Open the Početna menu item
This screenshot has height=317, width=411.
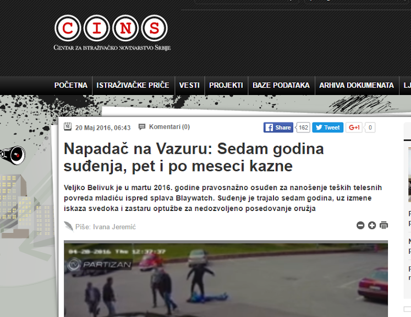(x=71, y=86)
